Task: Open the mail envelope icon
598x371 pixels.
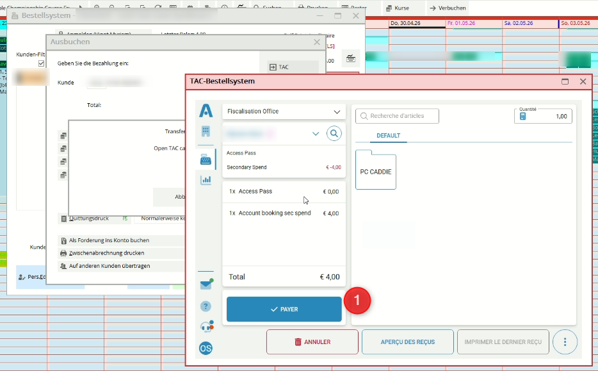Action: [x=206, y=284]
